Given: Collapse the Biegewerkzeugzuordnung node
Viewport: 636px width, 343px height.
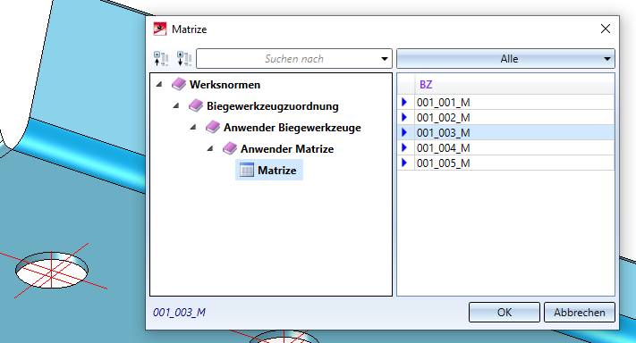Looking at the screenshot, I should coord(176,105).
